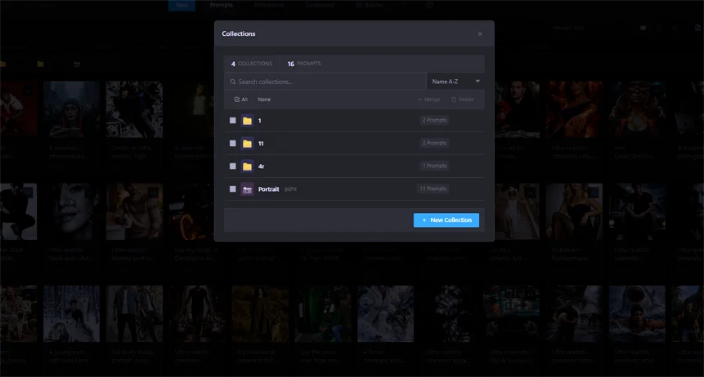Click the 2 Prompts badge of collection 11

(x=434, y=143)
